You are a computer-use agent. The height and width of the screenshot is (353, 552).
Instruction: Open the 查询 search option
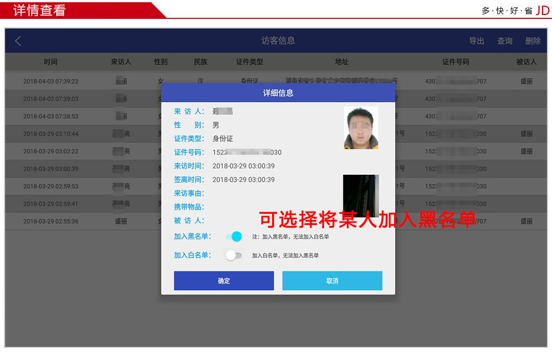(505, 41)
